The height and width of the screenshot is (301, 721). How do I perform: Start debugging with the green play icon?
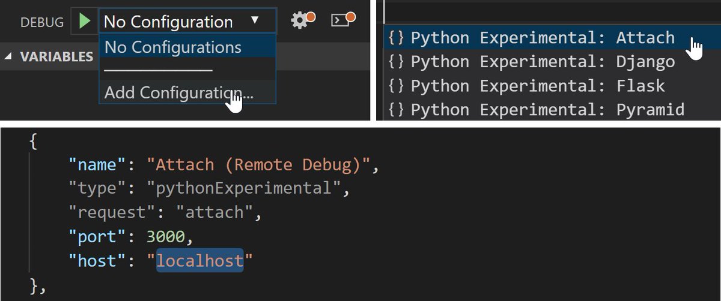coord(85,21)
